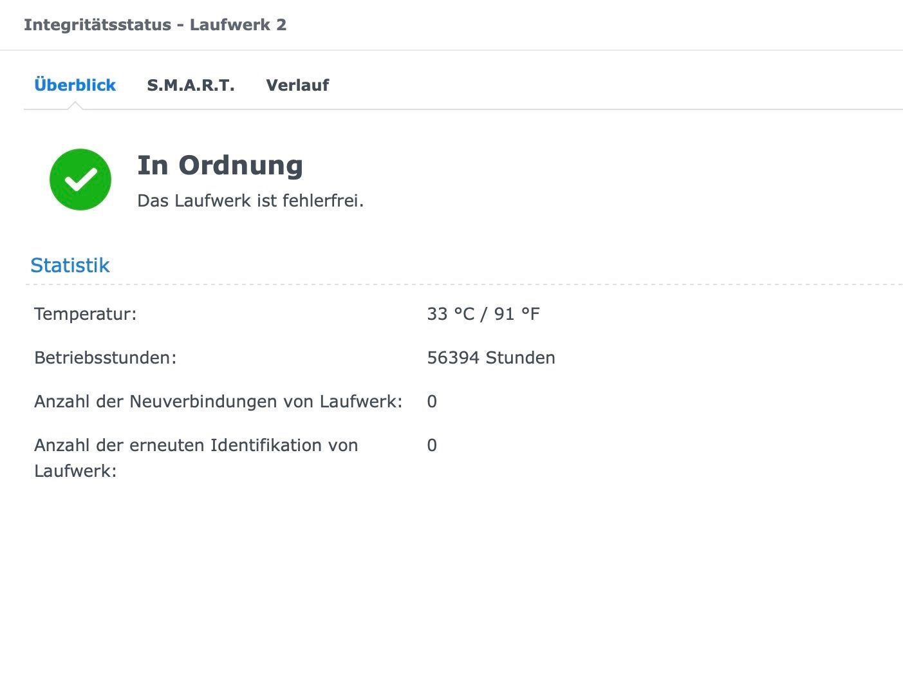This screenshot has height=677, width=903.
Task: Click the green checkmark status icon
Action: click(x=80, y=180)
